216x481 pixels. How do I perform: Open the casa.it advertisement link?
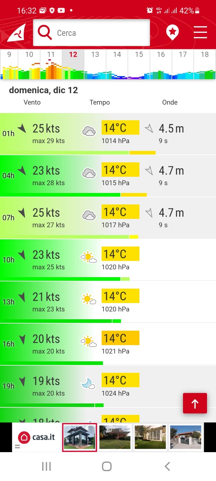(37, 437)
